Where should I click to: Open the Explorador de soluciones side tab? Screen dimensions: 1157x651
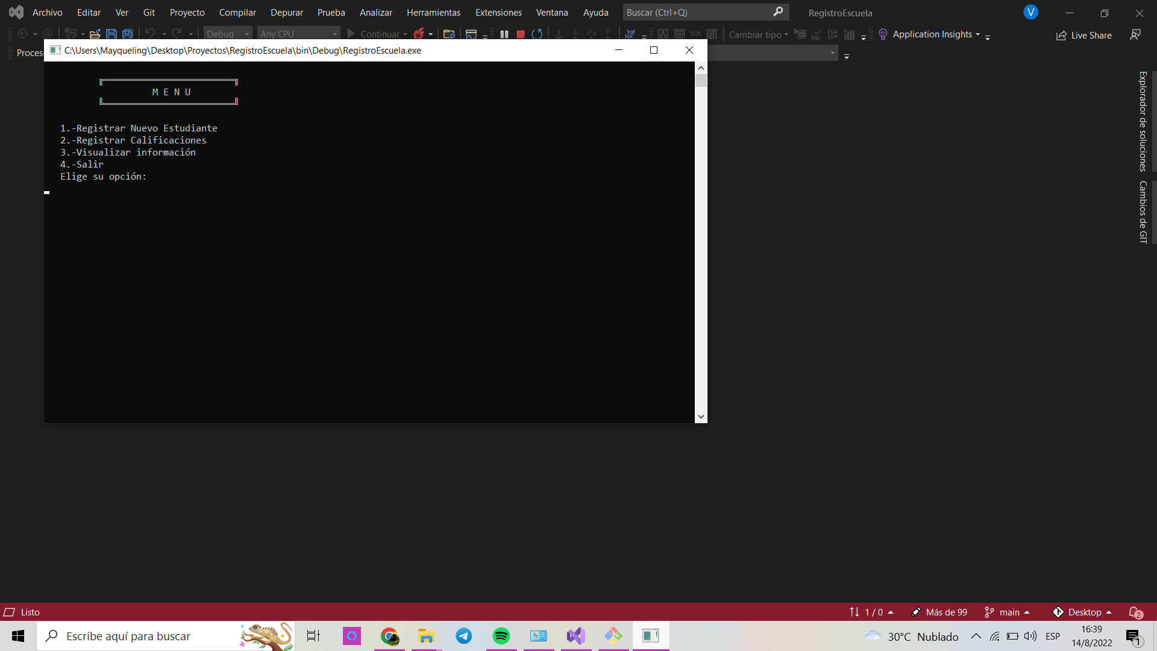pos(1143,121)
